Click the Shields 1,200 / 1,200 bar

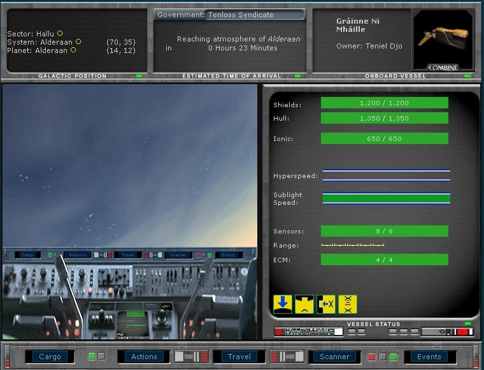[384, 103]
